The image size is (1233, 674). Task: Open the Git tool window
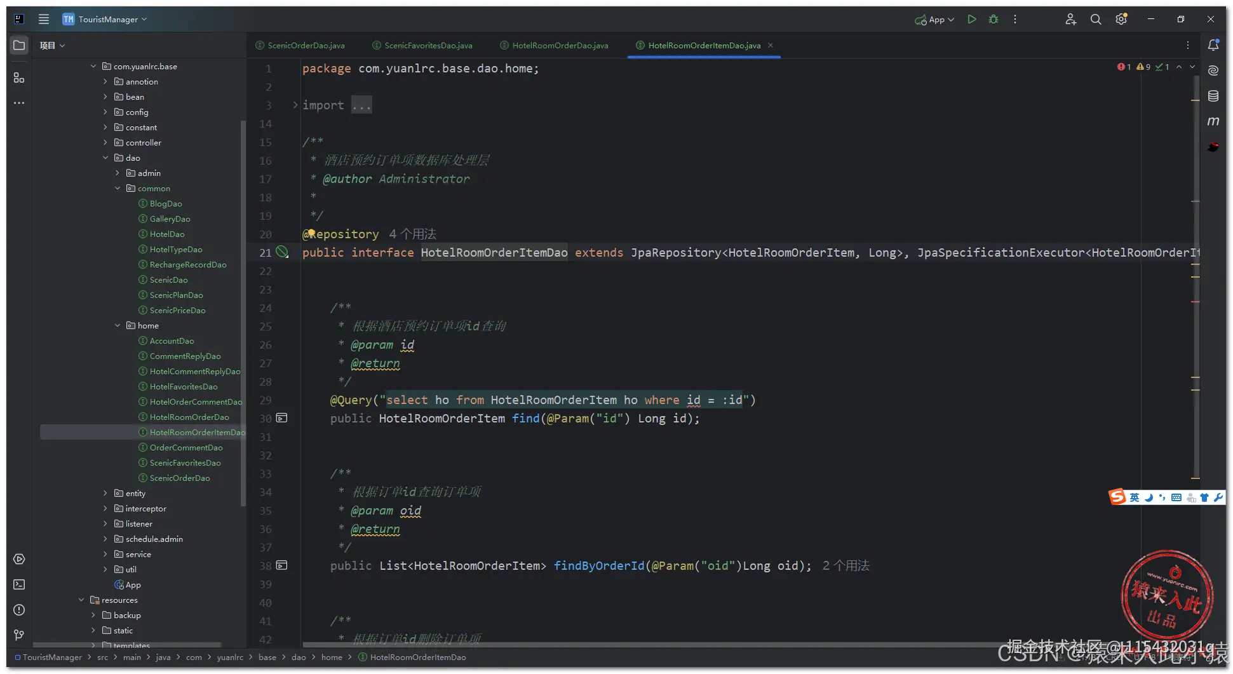(19, 635)
